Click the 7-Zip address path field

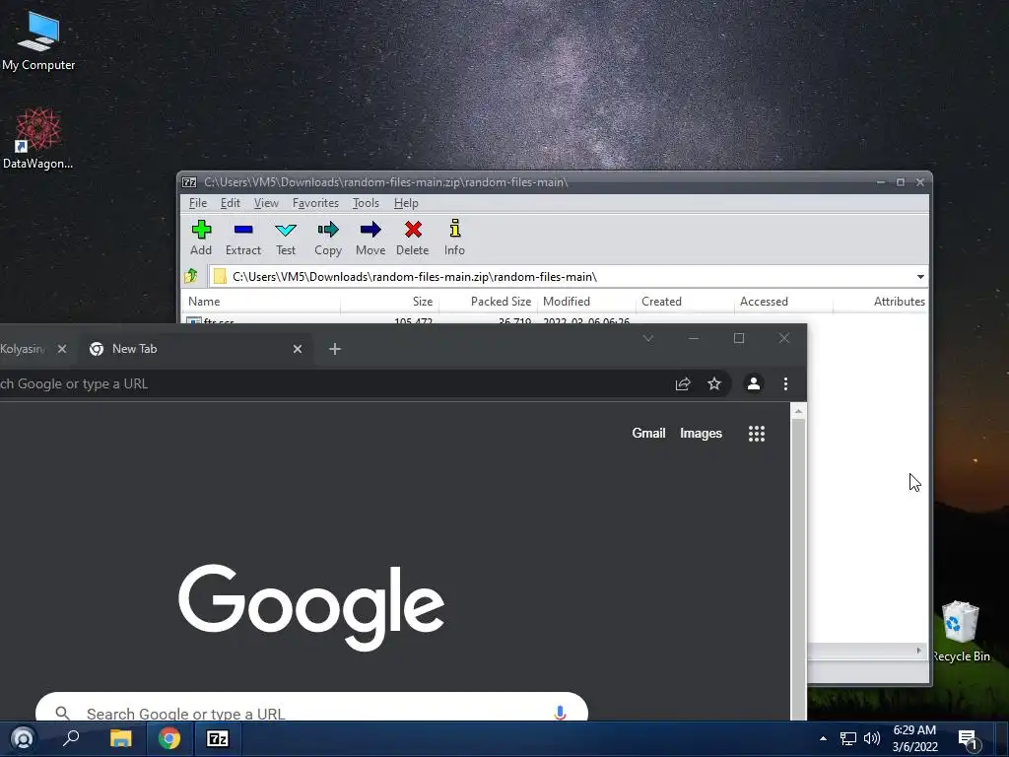[x=569, y=277]
